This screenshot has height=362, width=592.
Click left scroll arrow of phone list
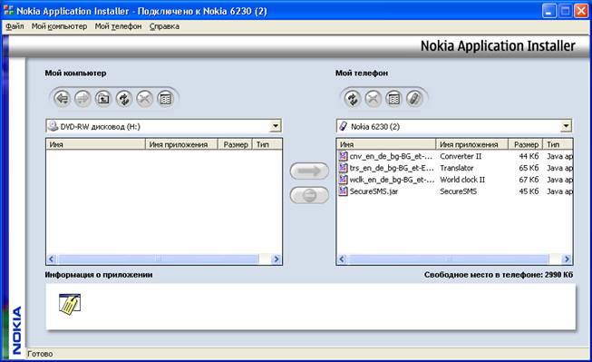pyautogui.click(x=342, y=259)
